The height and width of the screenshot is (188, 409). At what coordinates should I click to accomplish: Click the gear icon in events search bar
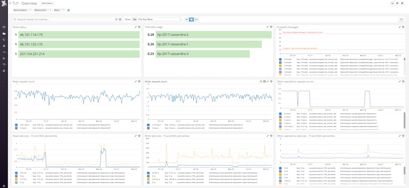(116, 19)
